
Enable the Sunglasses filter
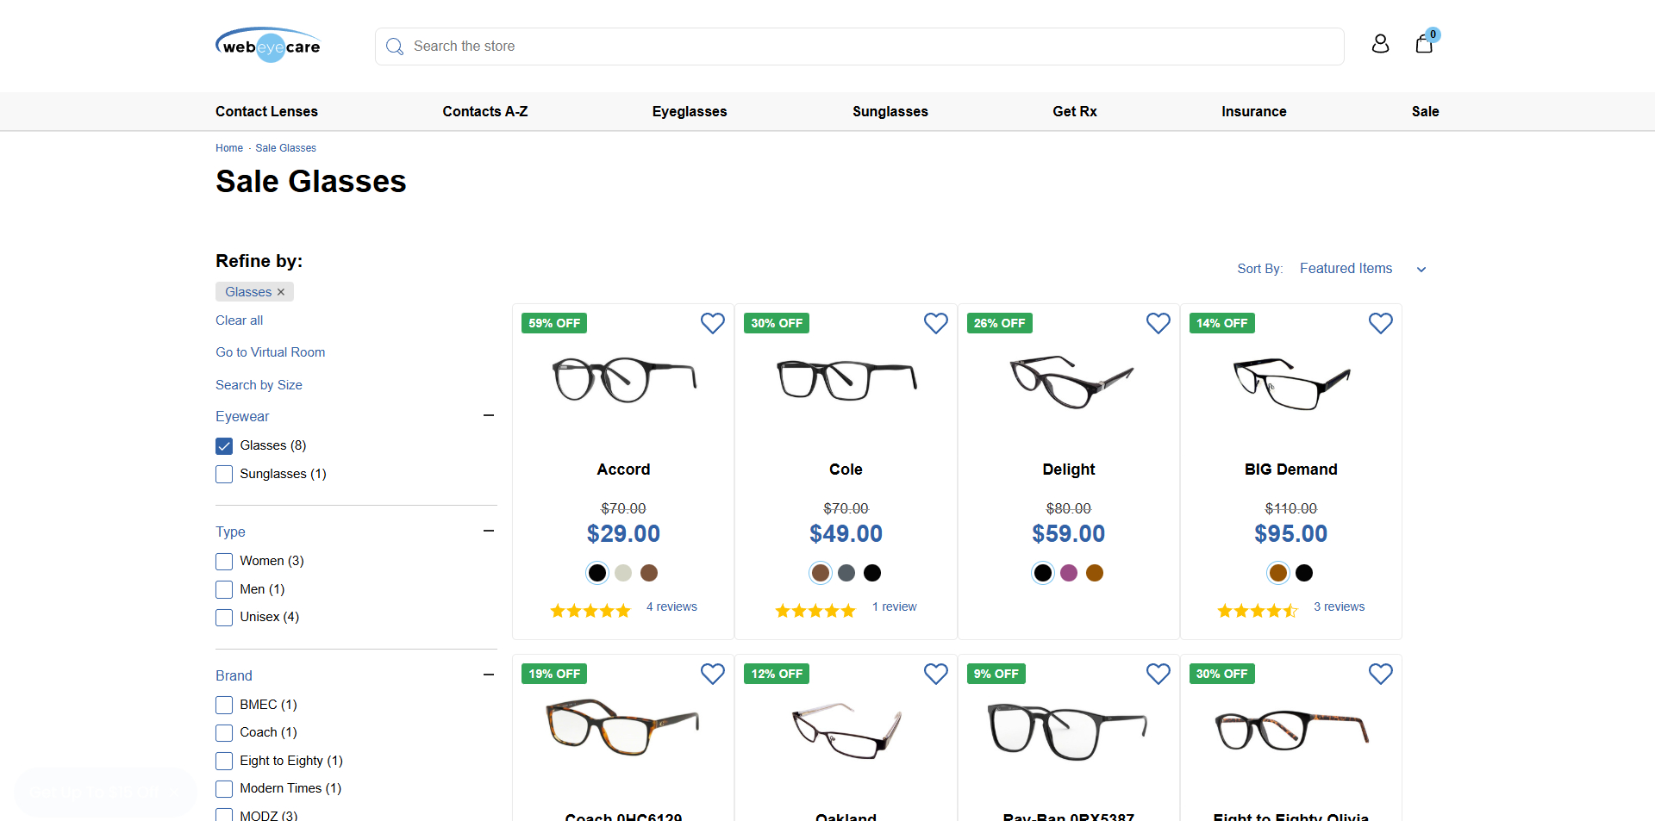[223, 474]
